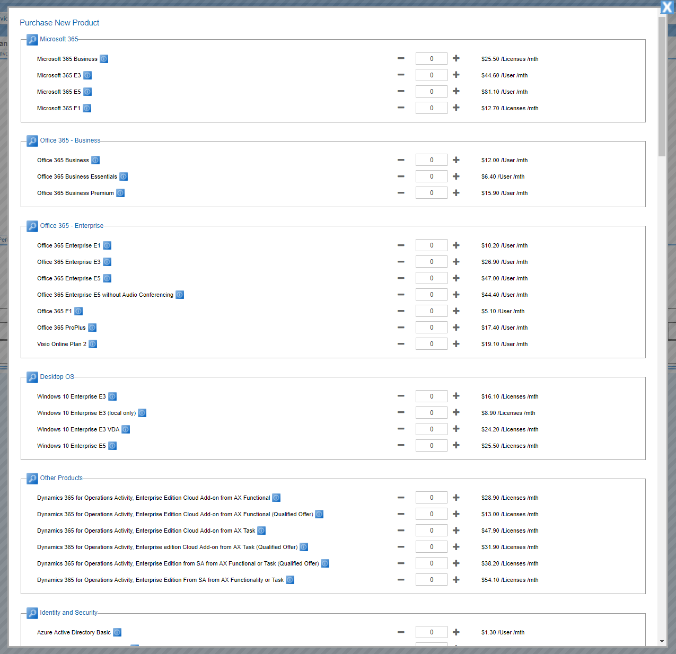The height and width of the screenshot is (654, 676).
Task: Click info icon next to Microsoft 365 F1
Action: pos(87,108)
